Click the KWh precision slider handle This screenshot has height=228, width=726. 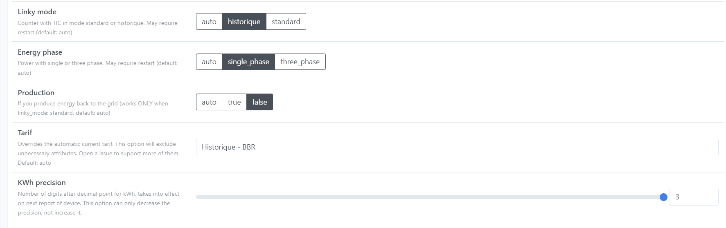click(663, 197)
